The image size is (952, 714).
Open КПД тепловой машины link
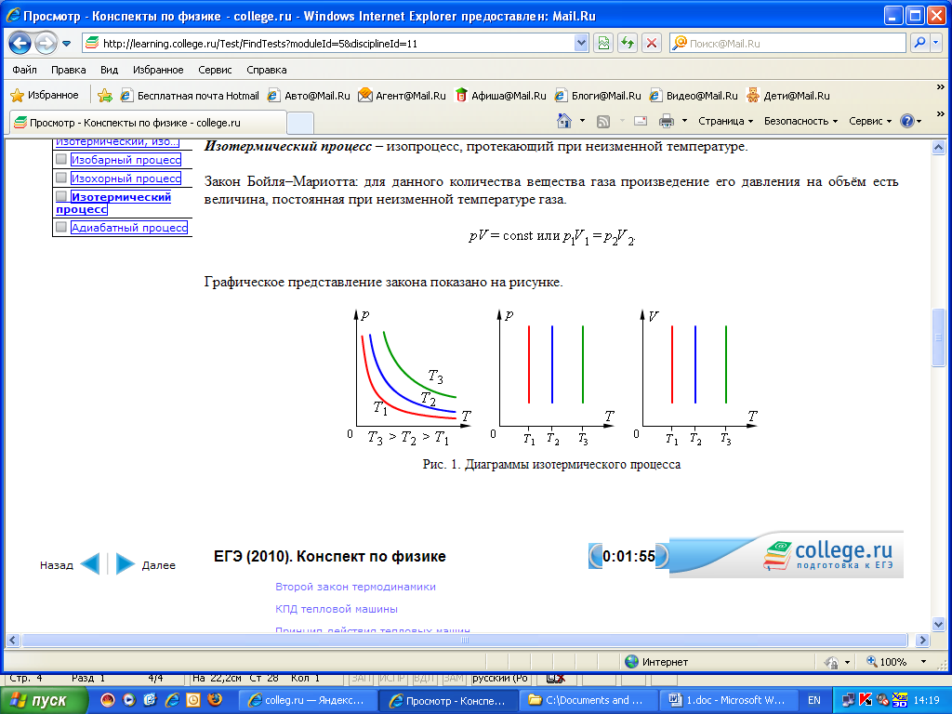[337, 609]
